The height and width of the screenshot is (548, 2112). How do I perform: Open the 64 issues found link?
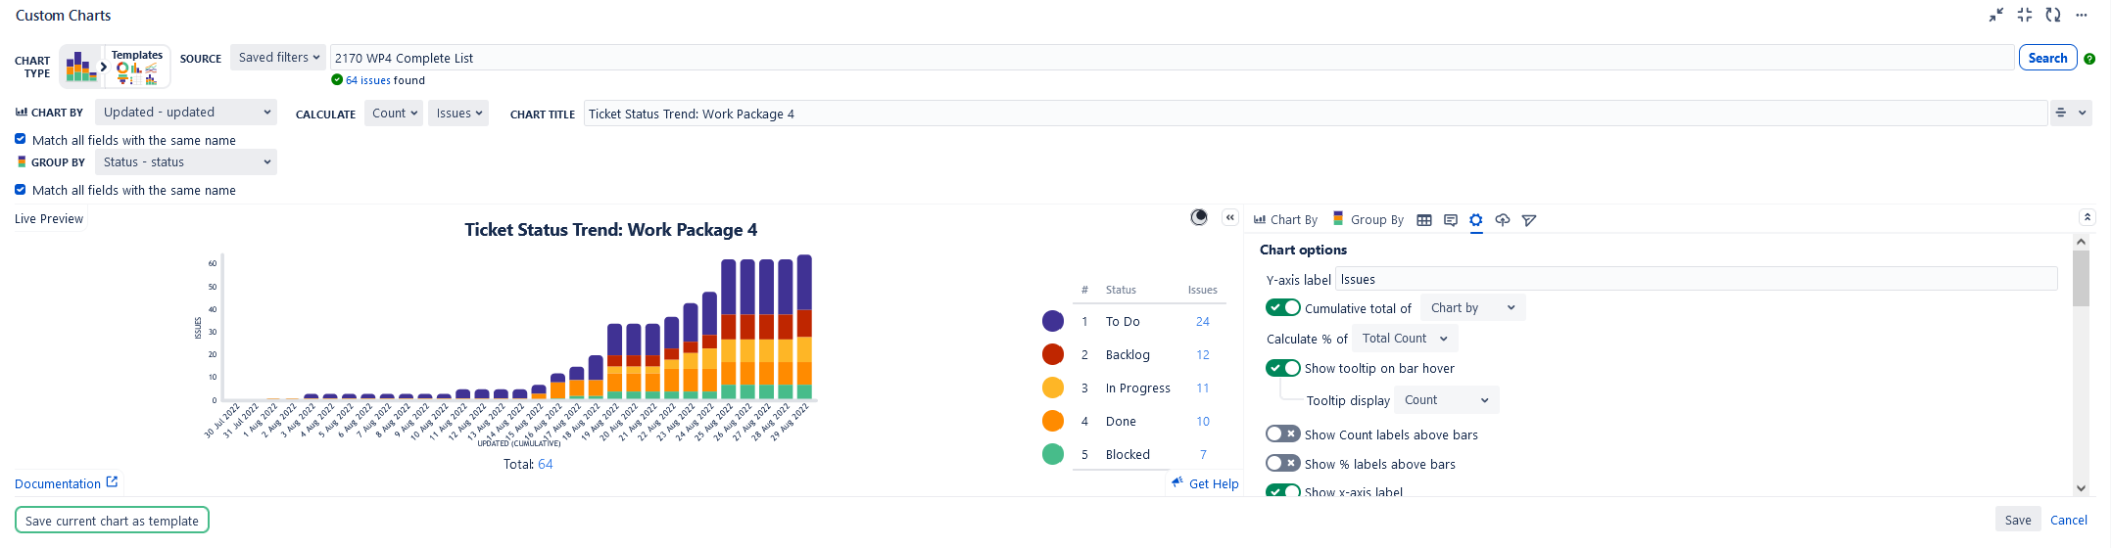[367, 80]
